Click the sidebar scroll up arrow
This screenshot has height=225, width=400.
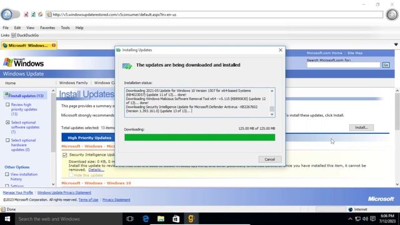[53, 91]
